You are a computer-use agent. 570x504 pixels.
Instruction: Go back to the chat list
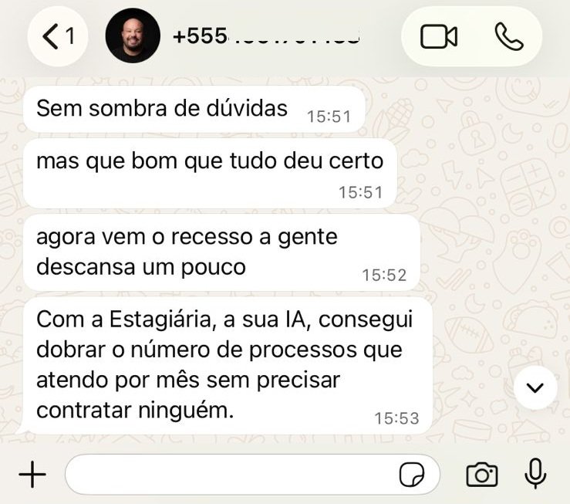pyautogui.click(x=57, y=36)
